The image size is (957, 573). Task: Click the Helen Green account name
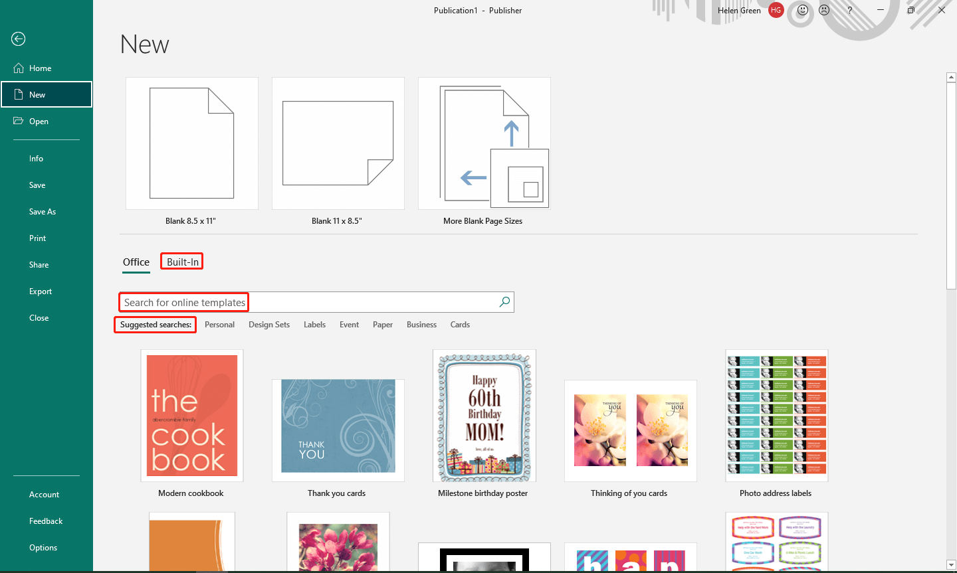(739, 10)
